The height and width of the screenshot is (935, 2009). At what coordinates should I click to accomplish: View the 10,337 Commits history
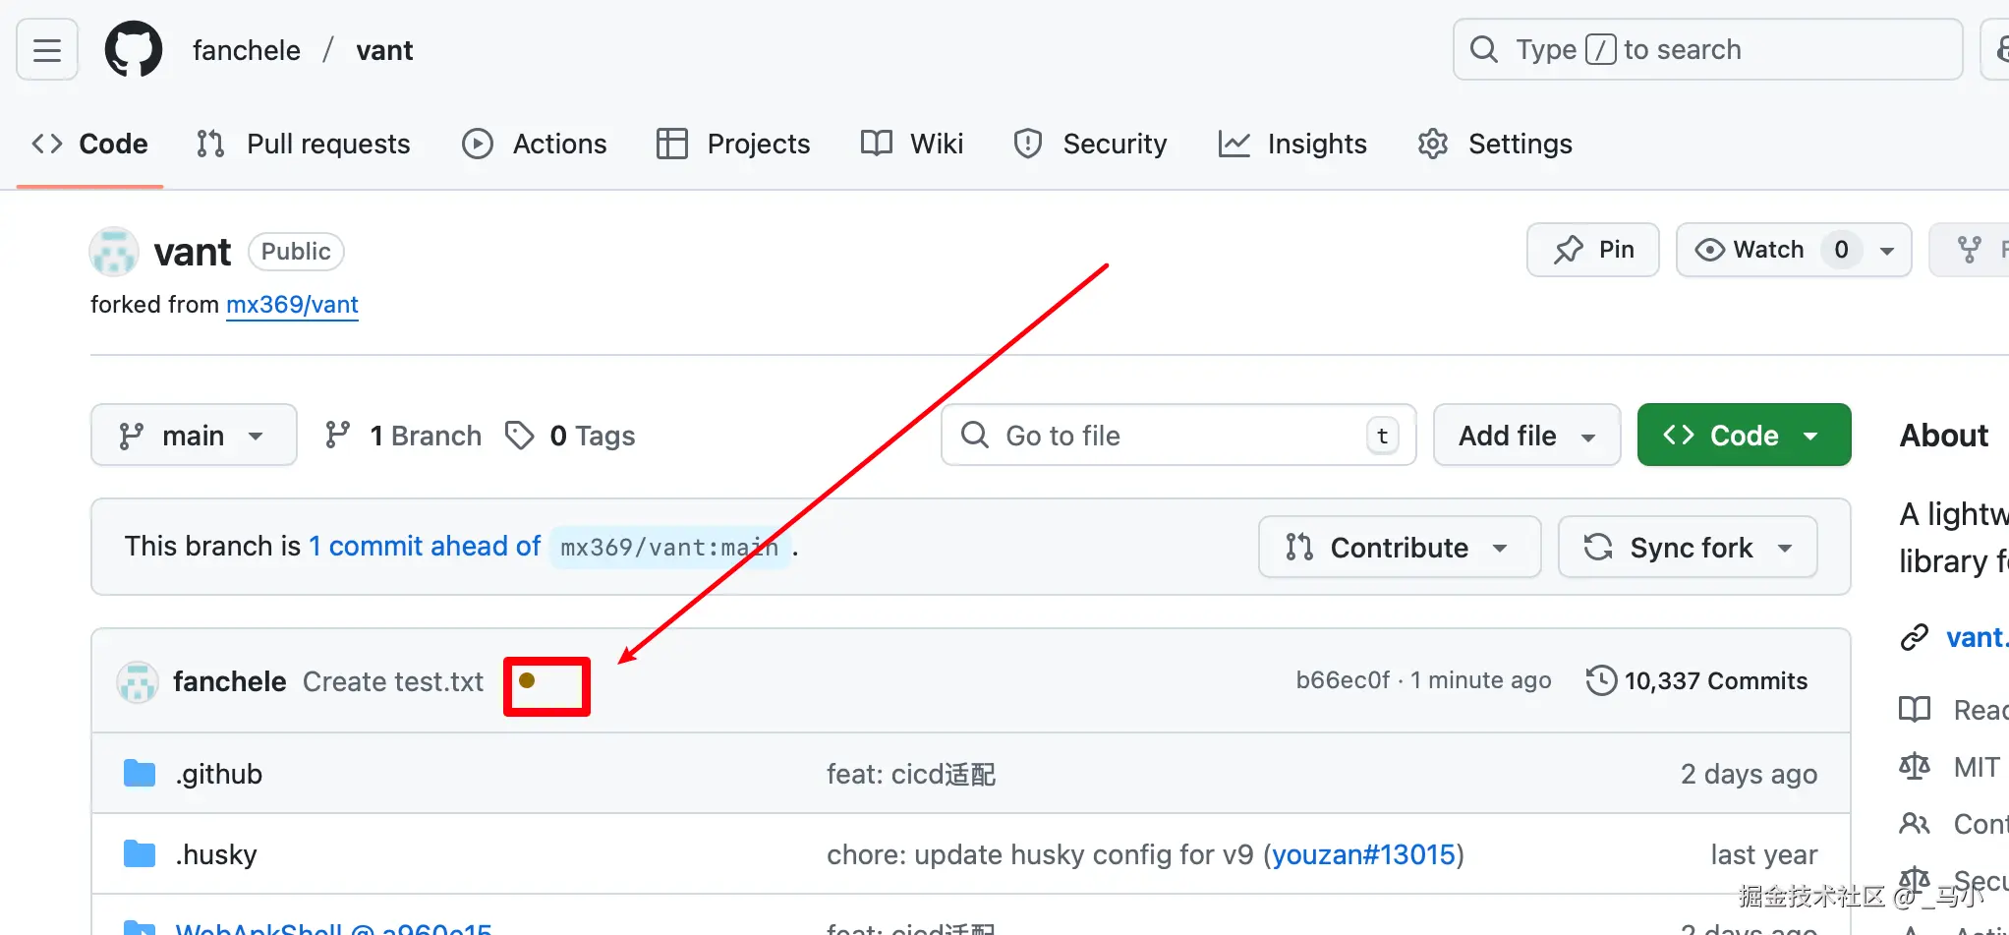1696,680
